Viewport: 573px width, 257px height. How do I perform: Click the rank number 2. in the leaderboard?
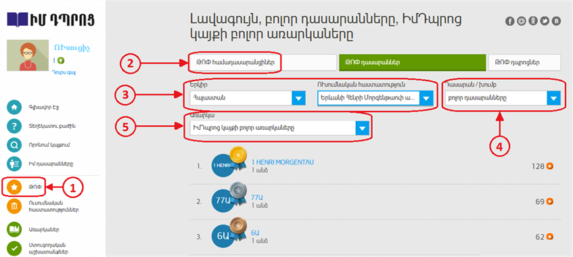coord(199,202)
